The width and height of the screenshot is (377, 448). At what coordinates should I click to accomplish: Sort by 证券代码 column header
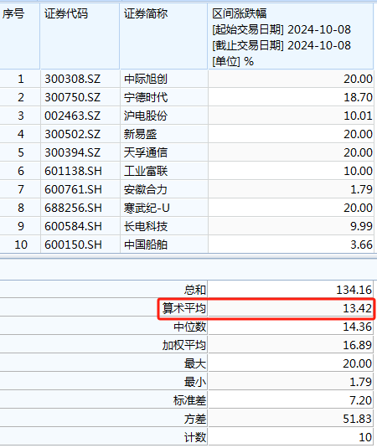[66, 13]
